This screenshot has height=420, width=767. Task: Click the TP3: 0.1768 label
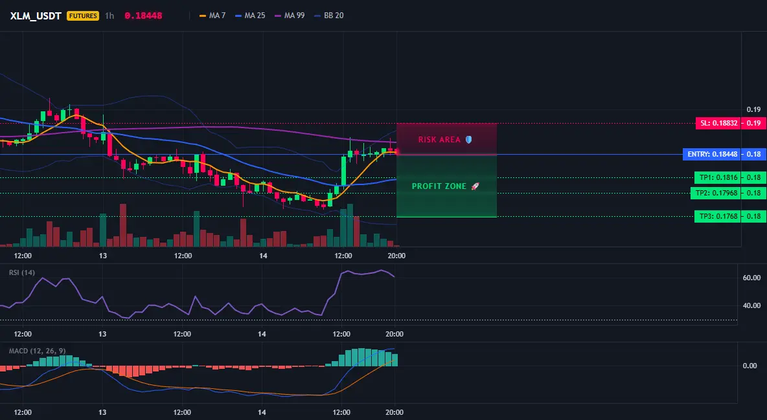(718, 217)
